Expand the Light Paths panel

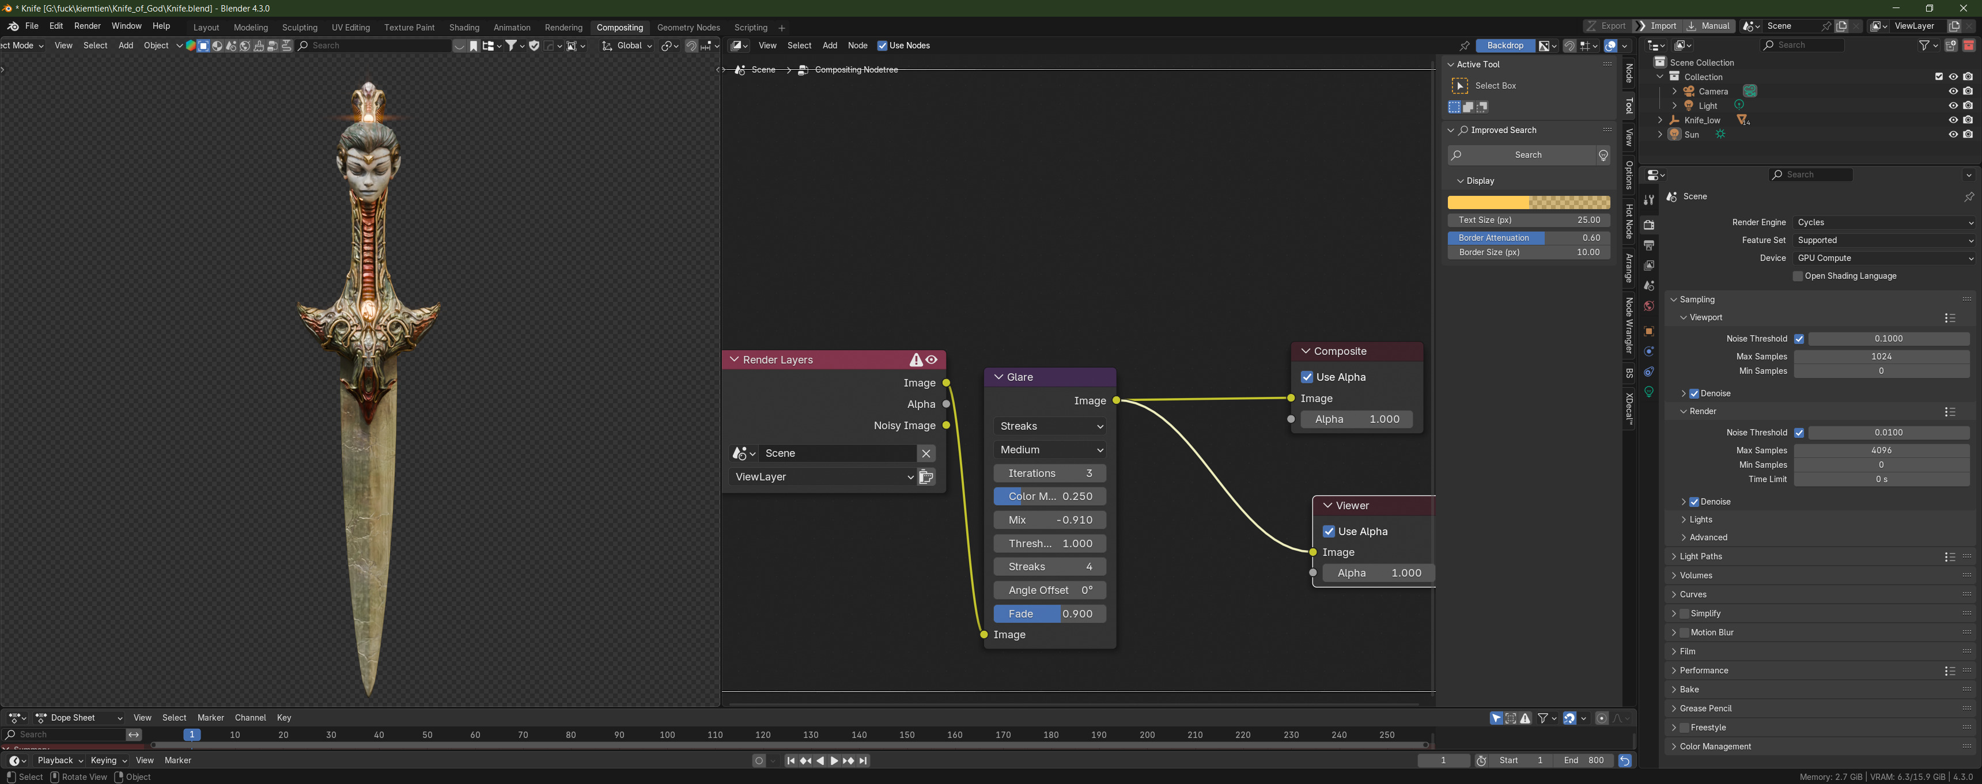(x=1700, y=556)
